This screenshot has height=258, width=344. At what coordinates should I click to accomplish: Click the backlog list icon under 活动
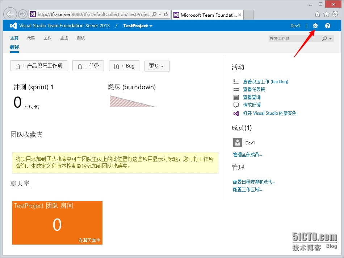(x=236, y=82)
